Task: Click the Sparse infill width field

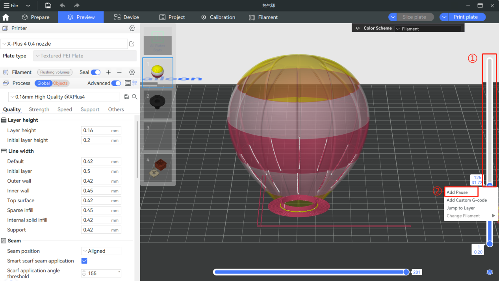Action: click(101, 211)
